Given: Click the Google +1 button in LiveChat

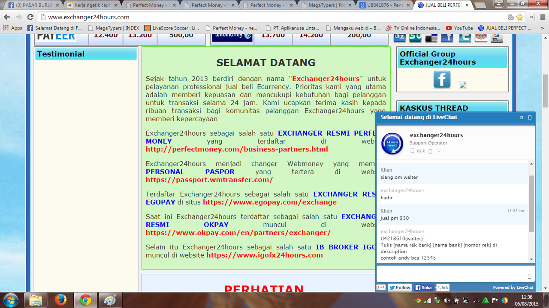Looking at the screenshot, I should tap(381, 287).
